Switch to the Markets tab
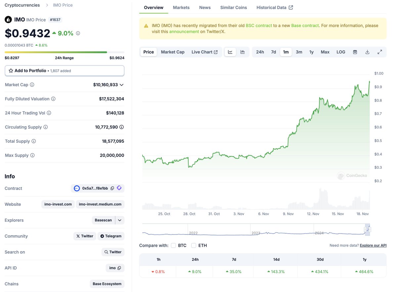The image size is (397, 292). (x=181, y=7)
